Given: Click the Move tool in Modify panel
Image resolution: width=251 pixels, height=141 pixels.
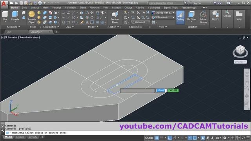Looking at the screenshot, I should coord(92,13).
